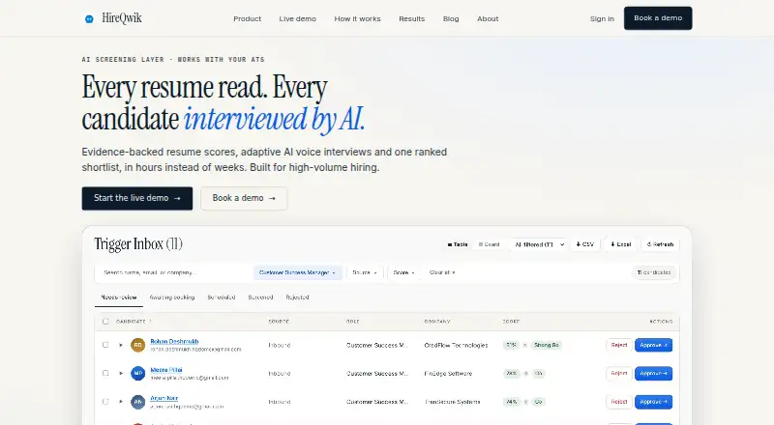Image resolution: width=774 pixels, height=425 pixels.
Task: Clear all filters
Action: tap(442, 272)
